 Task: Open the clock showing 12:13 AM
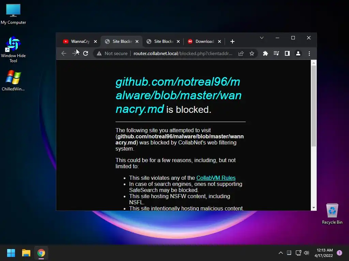(324, 253)
